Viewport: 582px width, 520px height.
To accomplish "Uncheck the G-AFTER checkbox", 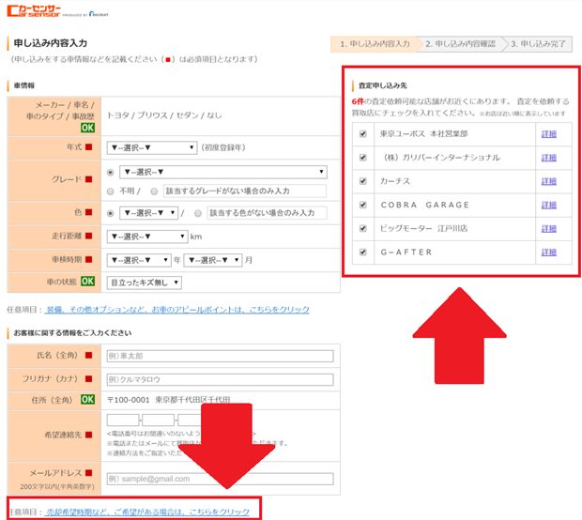I will click(x=363, y=252).
